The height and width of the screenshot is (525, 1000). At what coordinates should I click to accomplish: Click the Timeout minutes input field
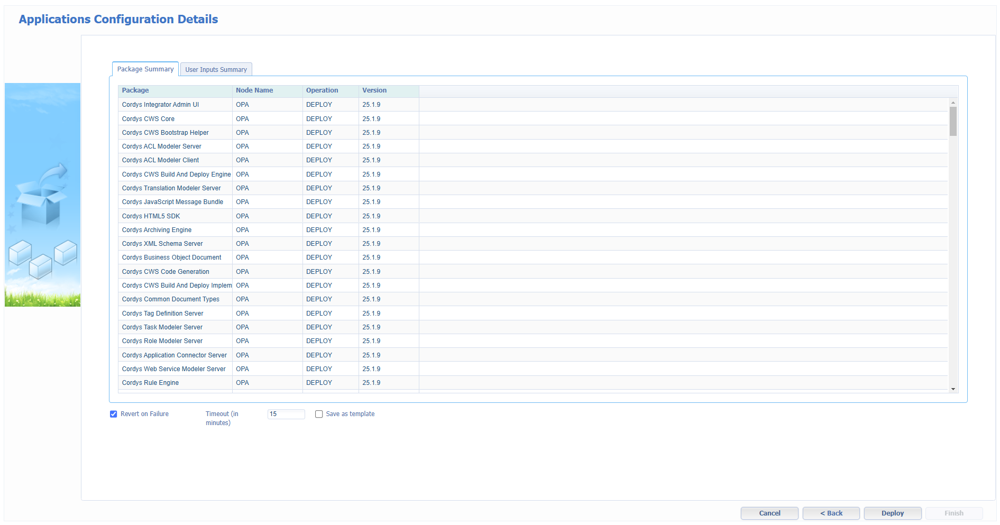286,414
